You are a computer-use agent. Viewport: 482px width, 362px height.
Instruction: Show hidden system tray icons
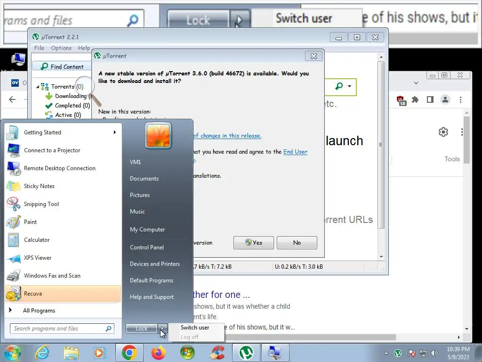(386, 353)
